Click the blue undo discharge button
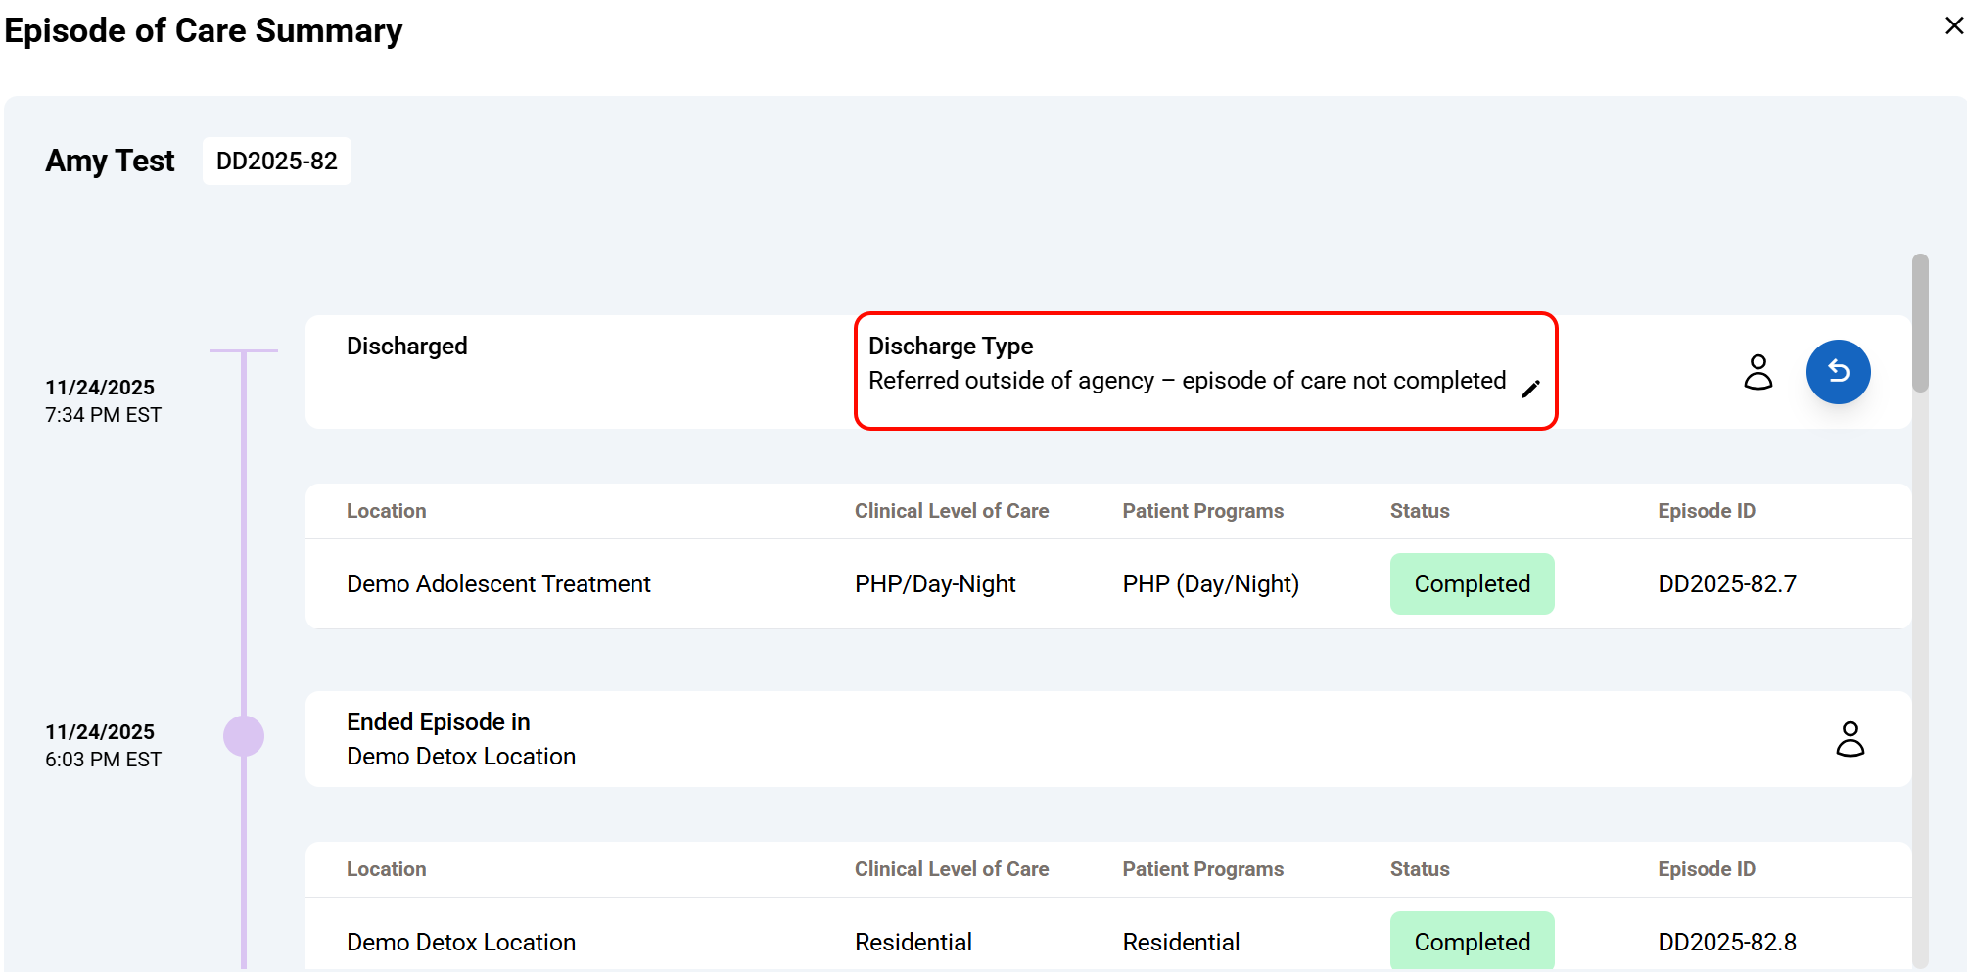Screen dimensions: 1967x972 [1837, 372]
